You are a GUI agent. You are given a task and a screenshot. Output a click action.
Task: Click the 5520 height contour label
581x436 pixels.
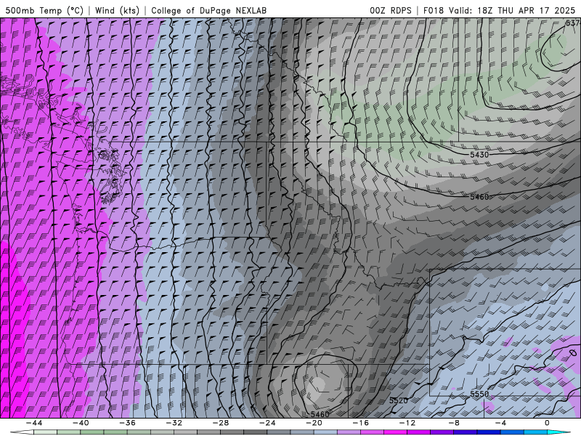coord(399,400)
